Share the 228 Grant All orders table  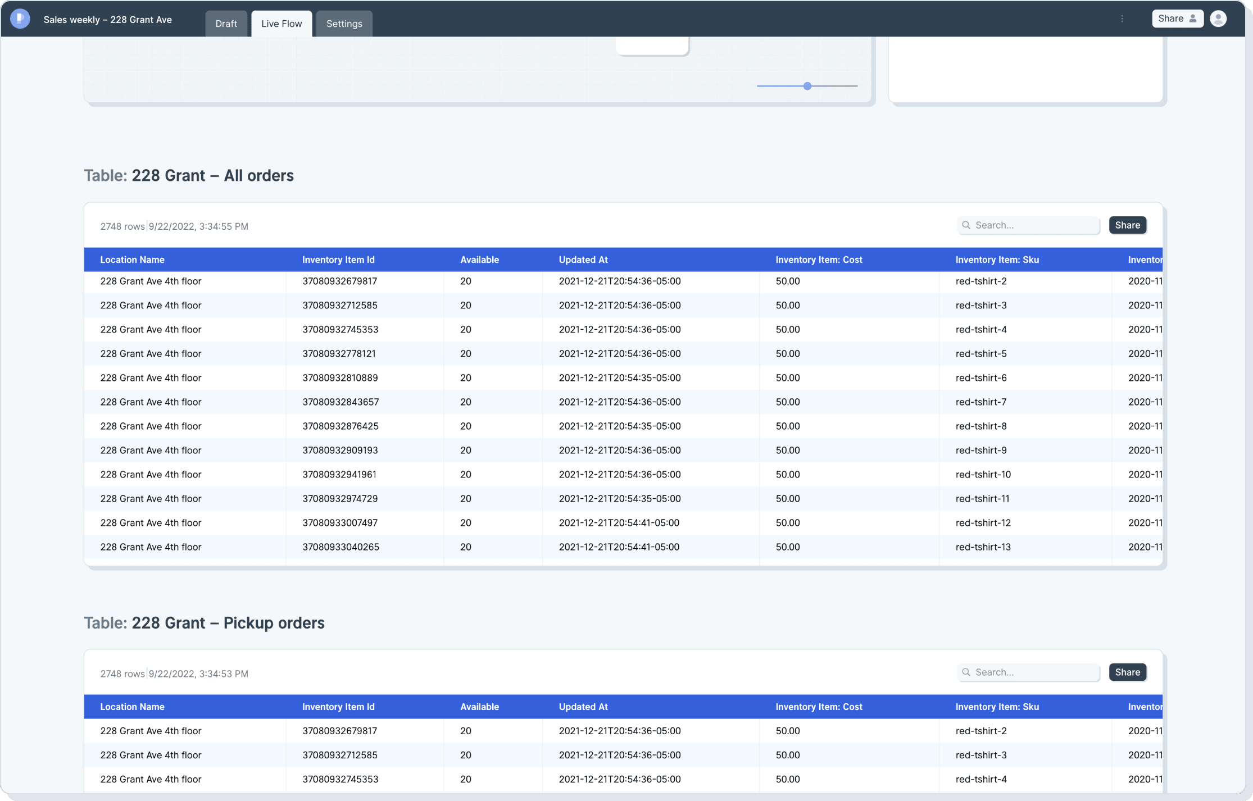[x=1127, y=225]
